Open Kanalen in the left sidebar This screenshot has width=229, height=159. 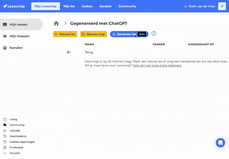tap(16, 48)
